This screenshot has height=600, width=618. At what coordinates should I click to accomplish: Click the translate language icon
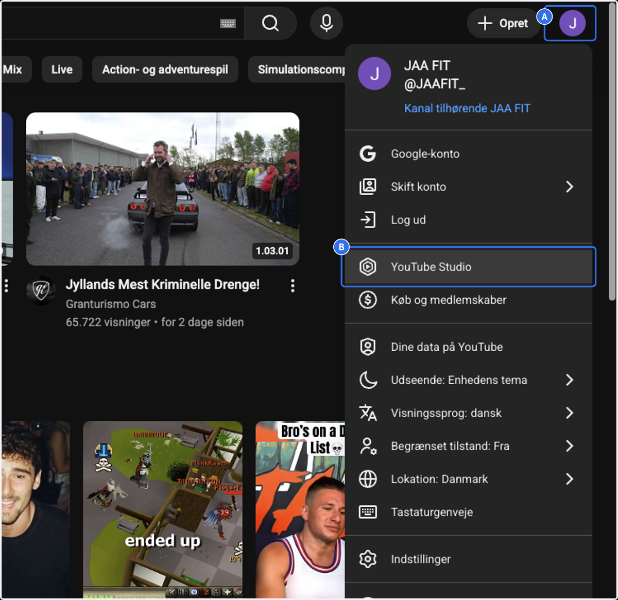tap(368, 413)
